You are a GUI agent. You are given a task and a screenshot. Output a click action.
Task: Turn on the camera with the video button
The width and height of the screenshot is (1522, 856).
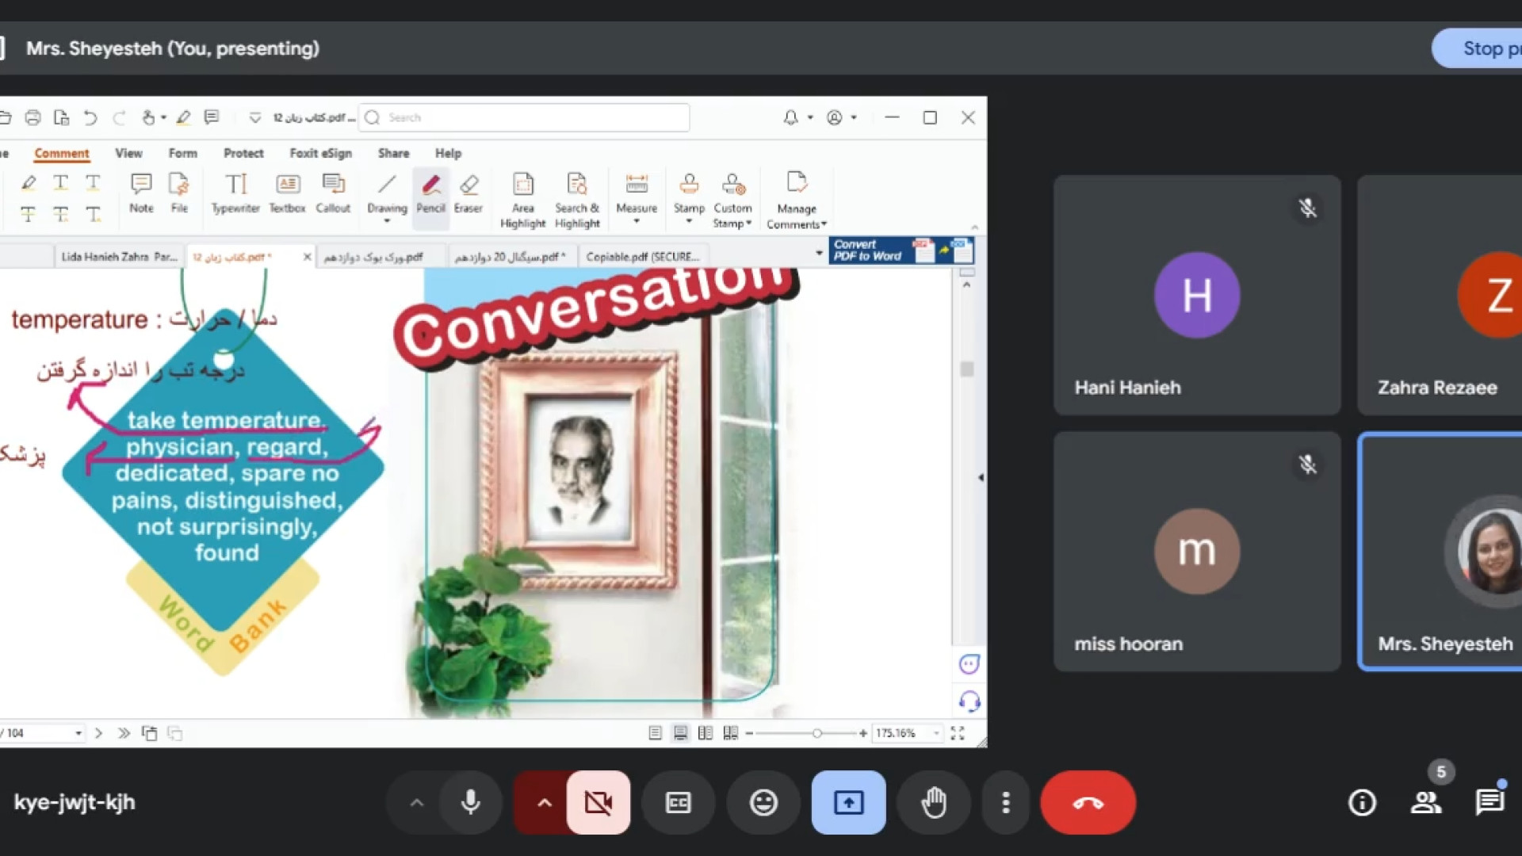[598, 803]
